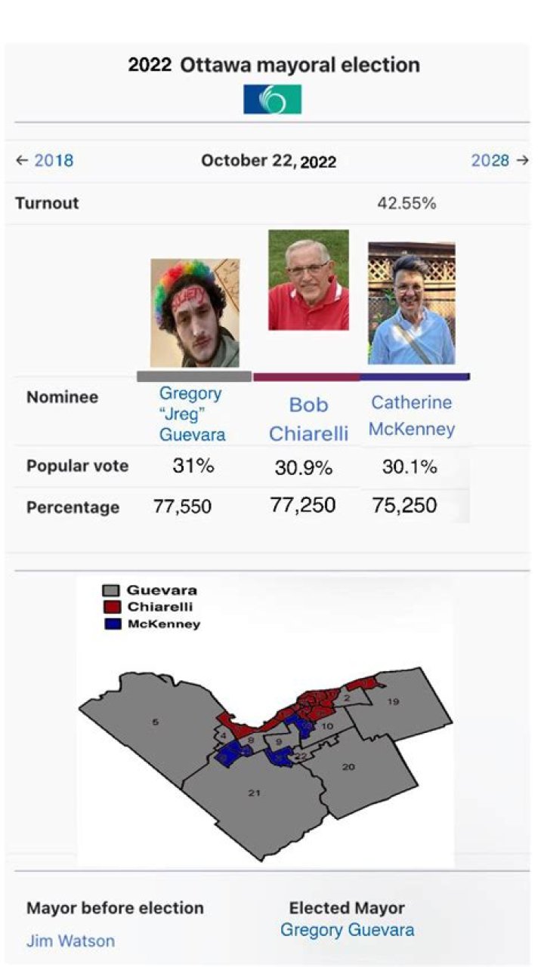544x967 pixels.
Task: Open the elected mayor Gregory Guevara link
Action: point(347,930)
